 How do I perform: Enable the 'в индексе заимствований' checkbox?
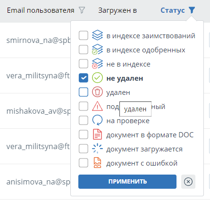click(84, 35)
